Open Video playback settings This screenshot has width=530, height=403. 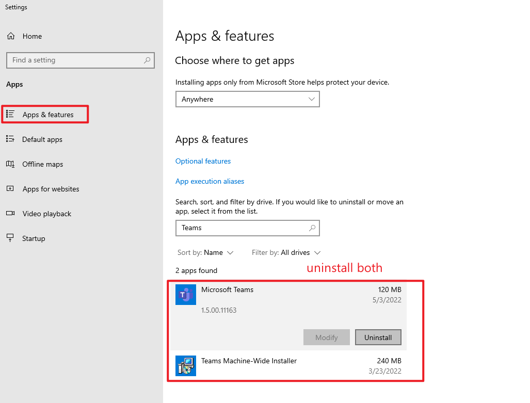tap(46, 214)
